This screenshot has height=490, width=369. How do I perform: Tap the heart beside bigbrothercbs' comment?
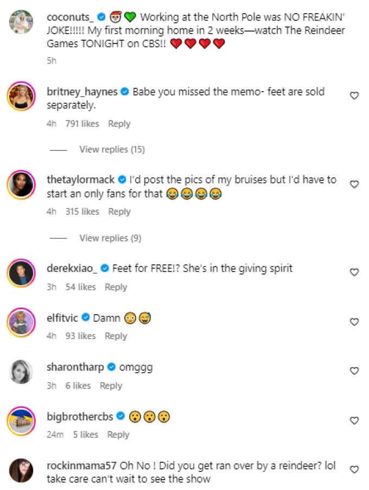[354, 421]
